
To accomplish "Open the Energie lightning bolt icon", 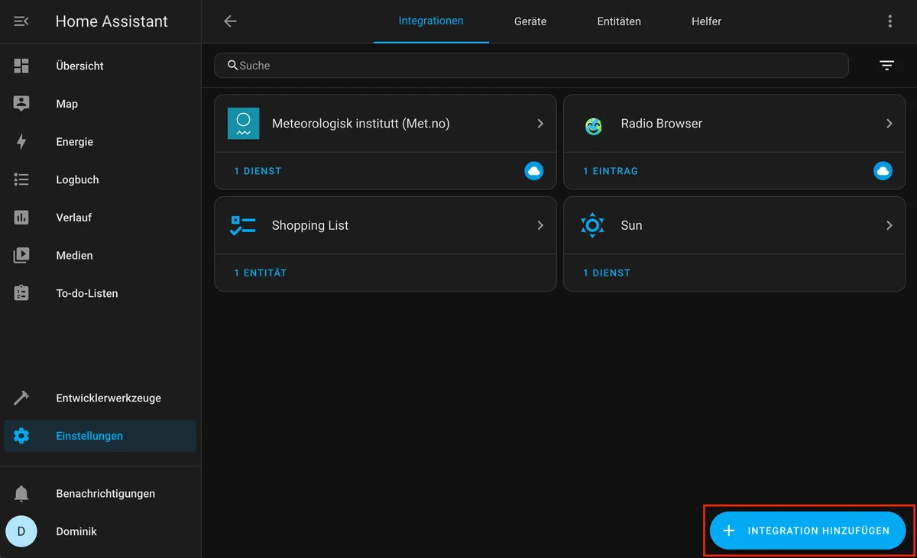I will tap(21, 142).
